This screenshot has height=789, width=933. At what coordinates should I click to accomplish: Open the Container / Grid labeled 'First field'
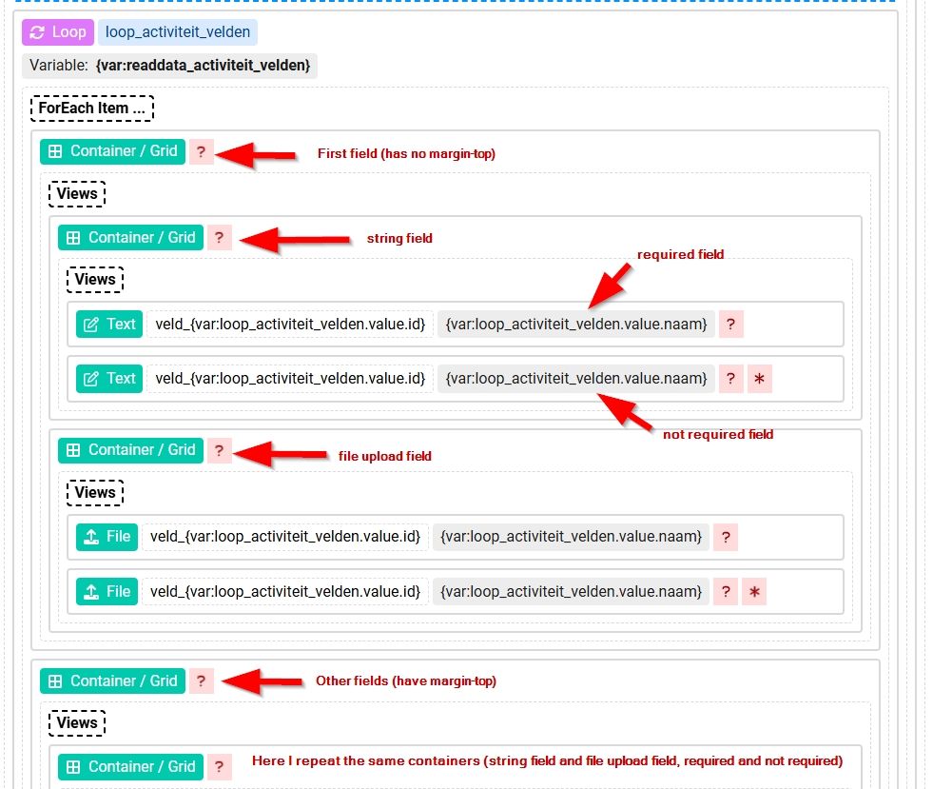coord(112,151)
